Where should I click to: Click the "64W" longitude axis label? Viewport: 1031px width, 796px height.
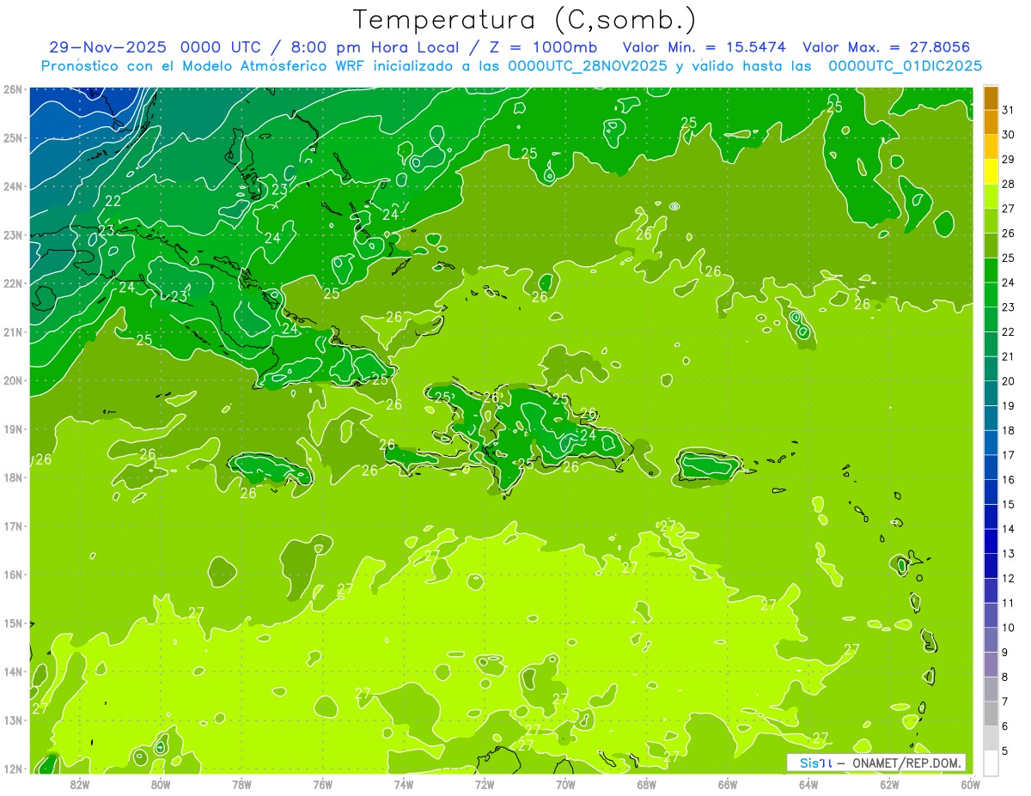click(808, 784)
